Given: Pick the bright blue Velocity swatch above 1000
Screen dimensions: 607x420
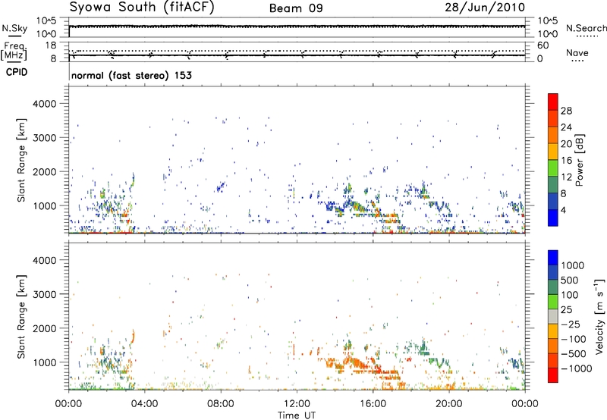Looking at the screenshot, I should point(553,258).
